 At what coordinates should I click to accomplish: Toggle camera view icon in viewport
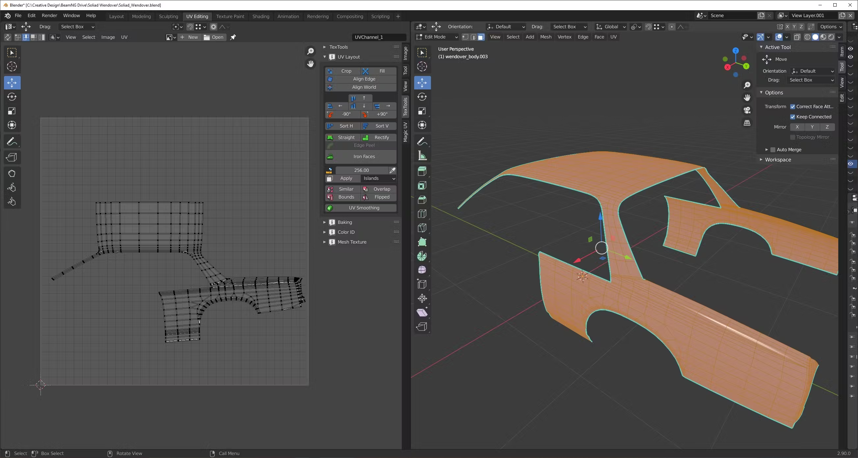click(747, 110)
